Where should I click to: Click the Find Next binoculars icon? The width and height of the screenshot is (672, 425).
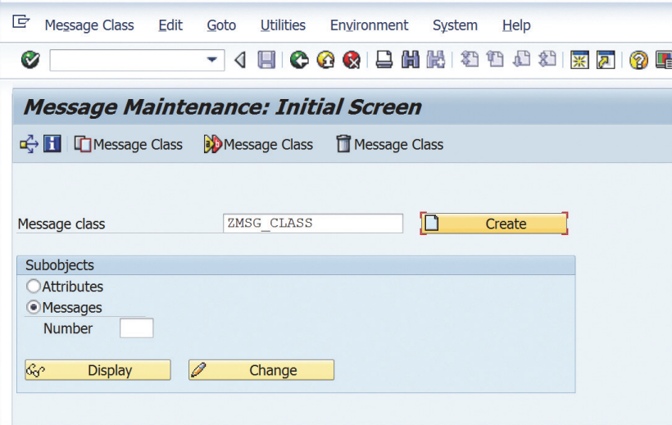tap(436, 60)
